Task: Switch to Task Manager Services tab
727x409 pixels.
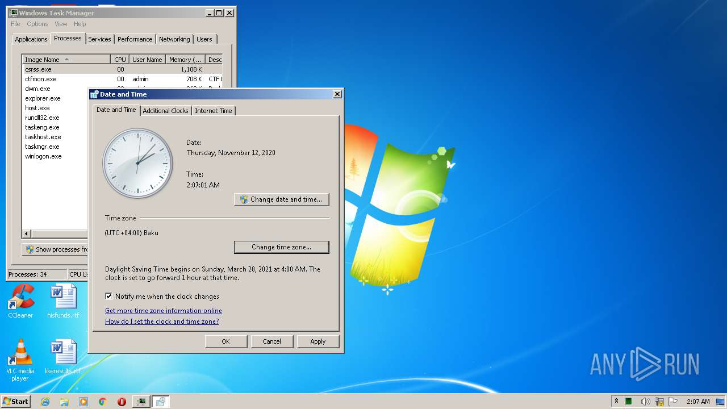Action: pos(99,39)
